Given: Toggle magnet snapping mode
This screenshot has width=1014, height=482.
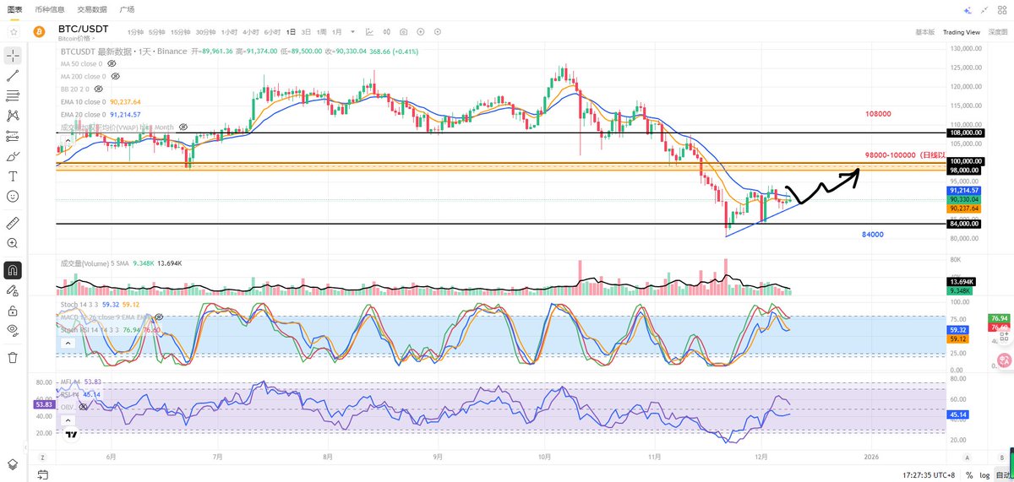Looking at the screenshot, I should pyautogui.click(x=13, y=270).
